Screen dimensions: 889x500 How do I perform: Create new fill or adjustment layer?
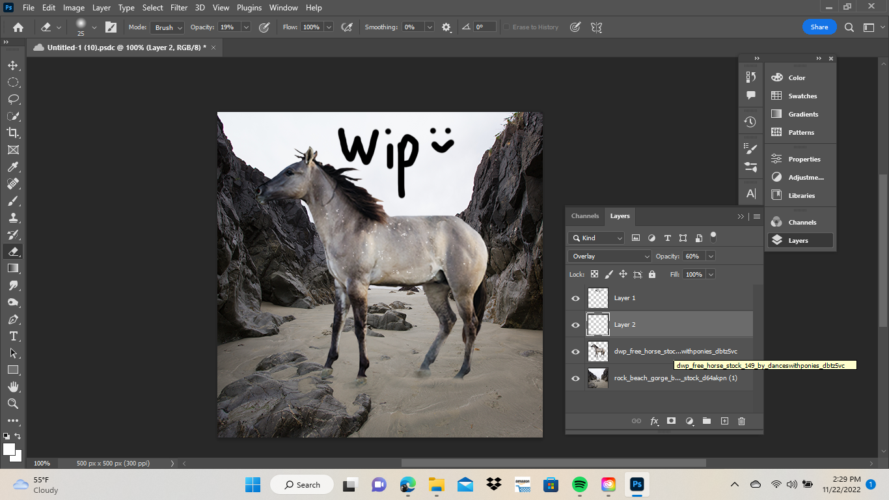(689, 421)
